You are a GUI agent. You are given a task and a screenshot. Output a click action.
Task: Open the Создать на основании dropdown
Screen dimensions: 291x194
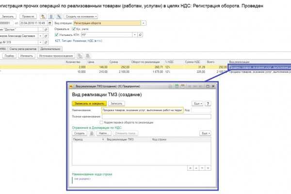81,16
